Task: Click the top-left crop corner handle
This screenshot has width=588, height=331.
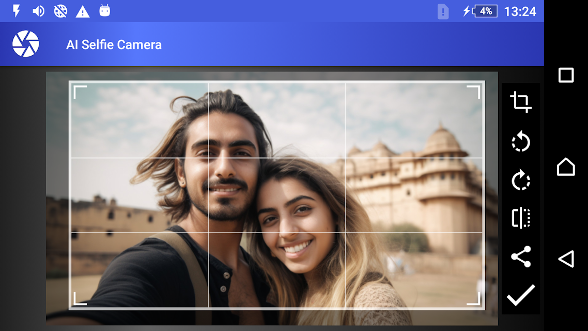Action: pyautogui.click(x=80, y=92)
